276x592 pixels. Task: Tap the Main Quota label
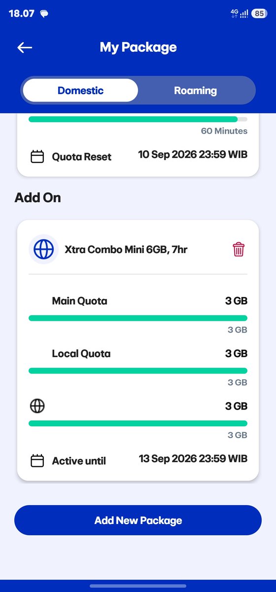tap(79, 300)
